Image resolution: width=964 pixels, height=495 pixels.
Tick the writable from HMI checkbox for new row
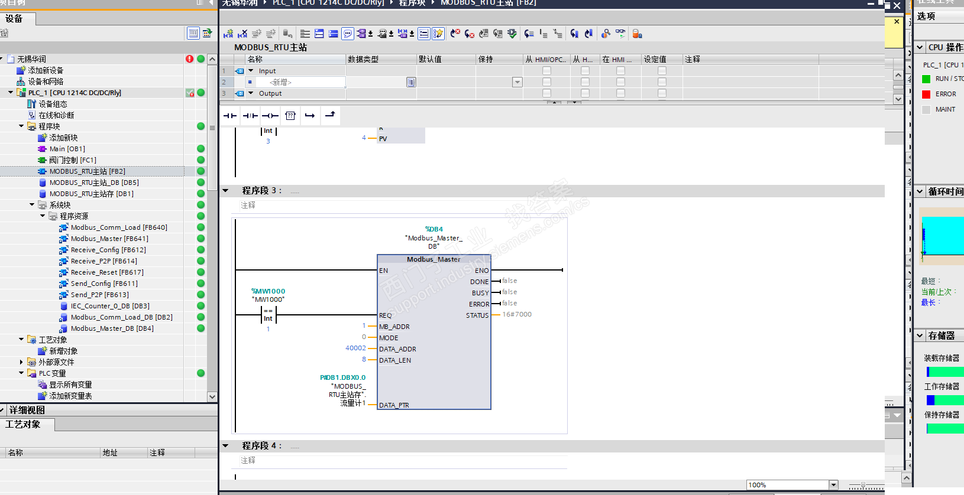point(585,82)
